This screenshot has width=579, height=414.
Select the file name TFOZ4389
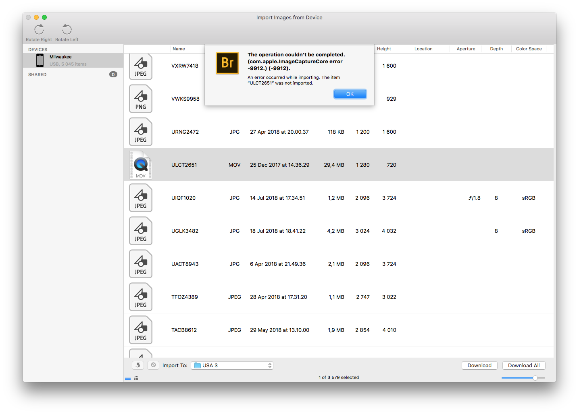185,297
